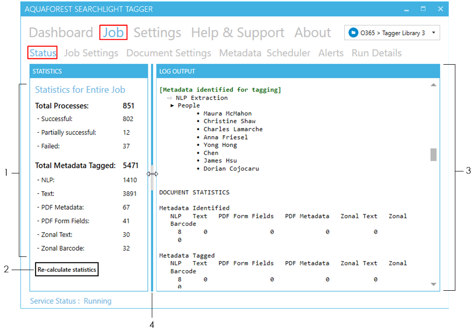Open the Job Settings tab
Viewport: 475px width, 334px height.
point(91,53)
